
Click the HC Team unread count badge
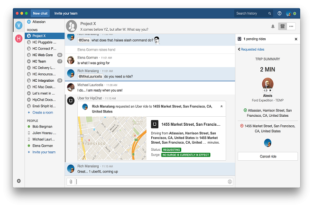point(60,61)
